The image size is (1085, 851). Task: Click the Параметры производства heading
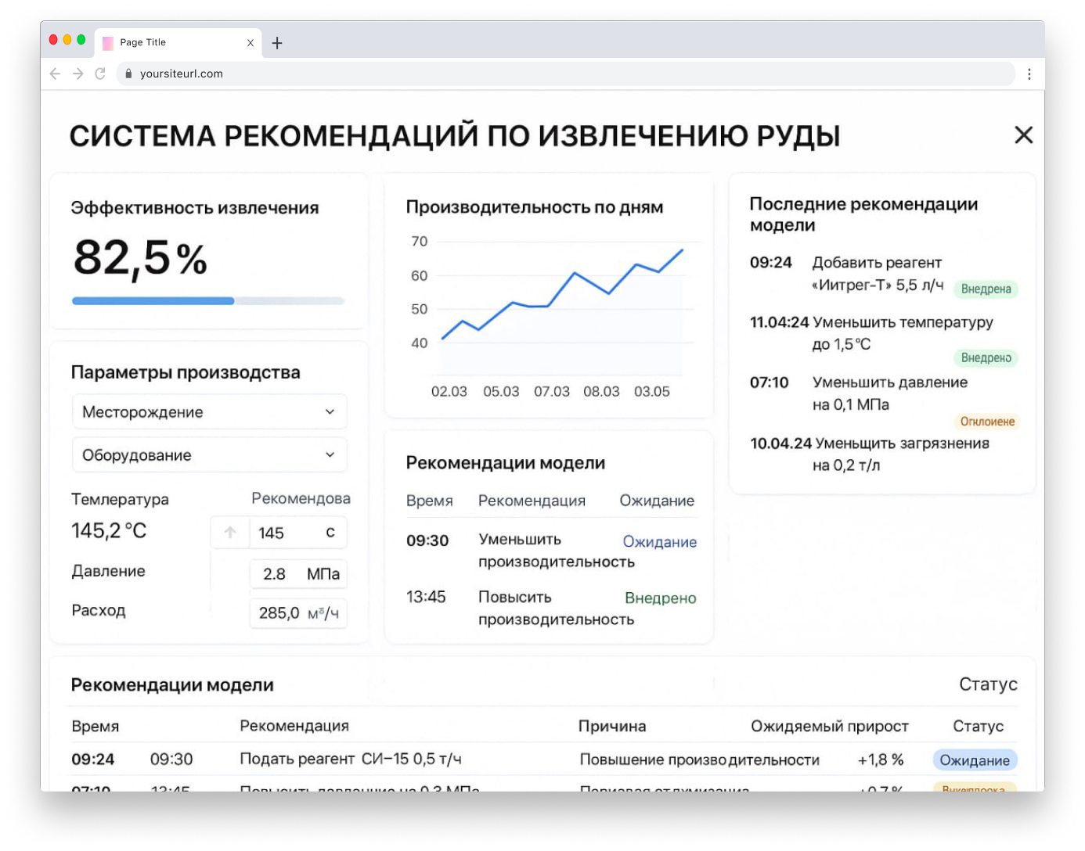186,372
